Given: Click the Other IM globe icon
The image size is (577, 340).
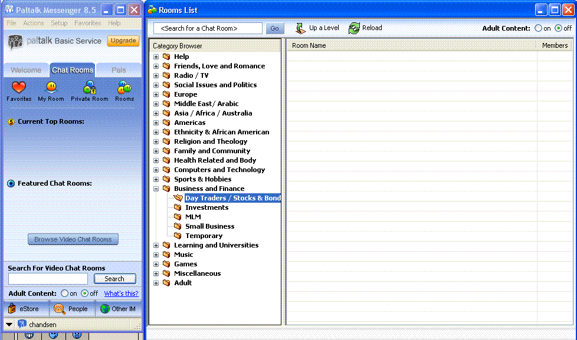Looking at the screenshot, I should (104, 309).
